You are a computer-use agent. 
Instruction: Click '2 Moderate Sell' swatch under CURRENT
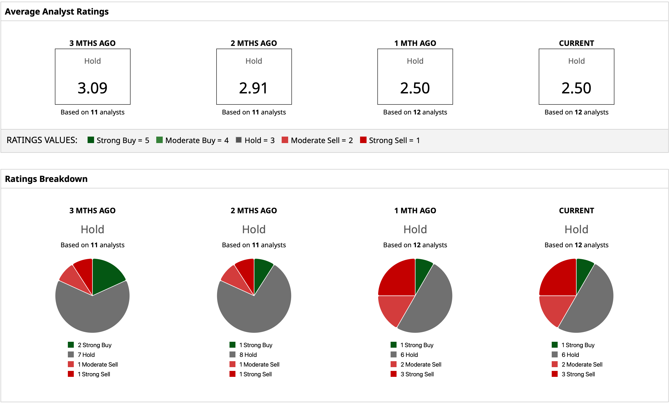[555, 364]
